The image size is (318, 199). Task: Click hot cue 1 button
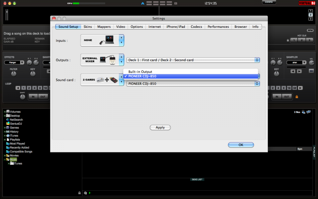(294, 40)
